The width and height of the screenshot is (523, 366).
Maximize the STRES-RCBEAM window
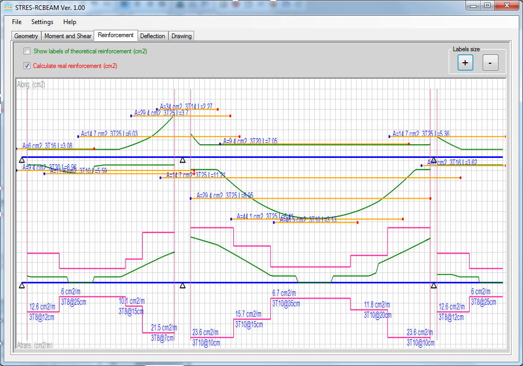click(487, 6)
